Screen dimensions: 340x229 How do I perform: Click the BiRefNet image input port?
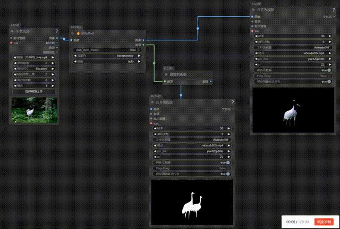71,40
